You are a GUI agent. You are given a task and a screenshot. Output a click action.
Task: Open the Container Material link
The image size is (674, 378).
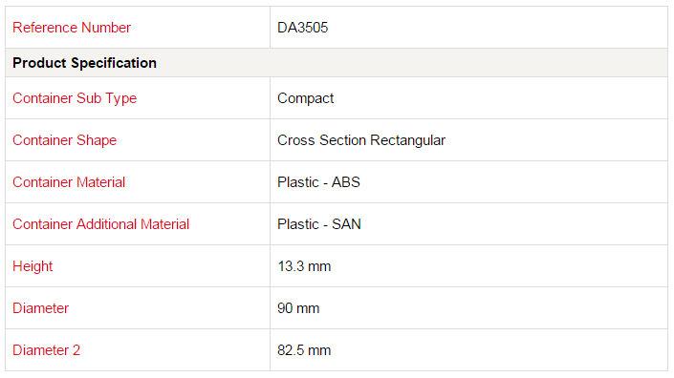tap(69, 182)
